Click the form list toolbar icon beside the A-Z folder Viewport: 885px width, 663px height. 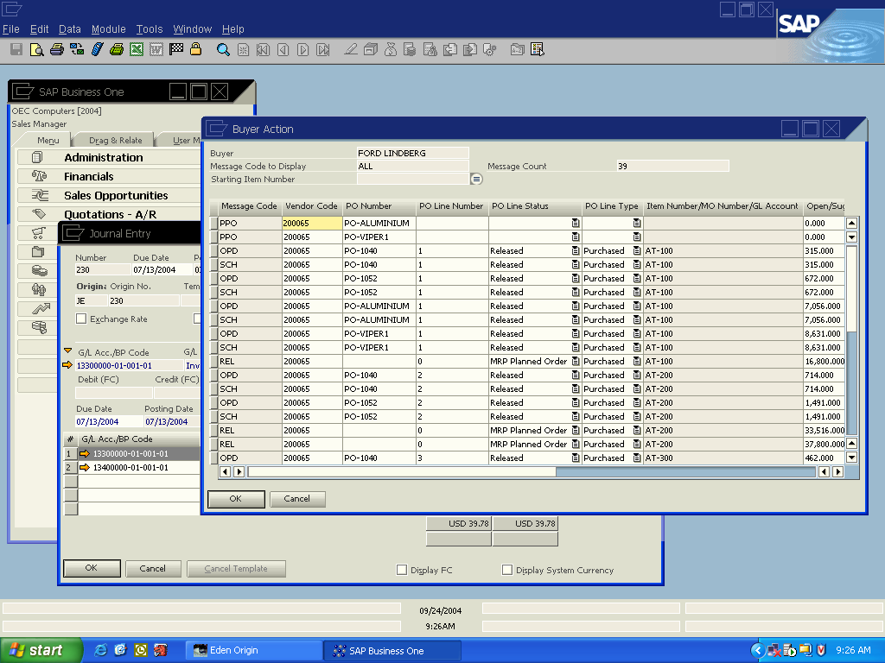click(538, 49)
